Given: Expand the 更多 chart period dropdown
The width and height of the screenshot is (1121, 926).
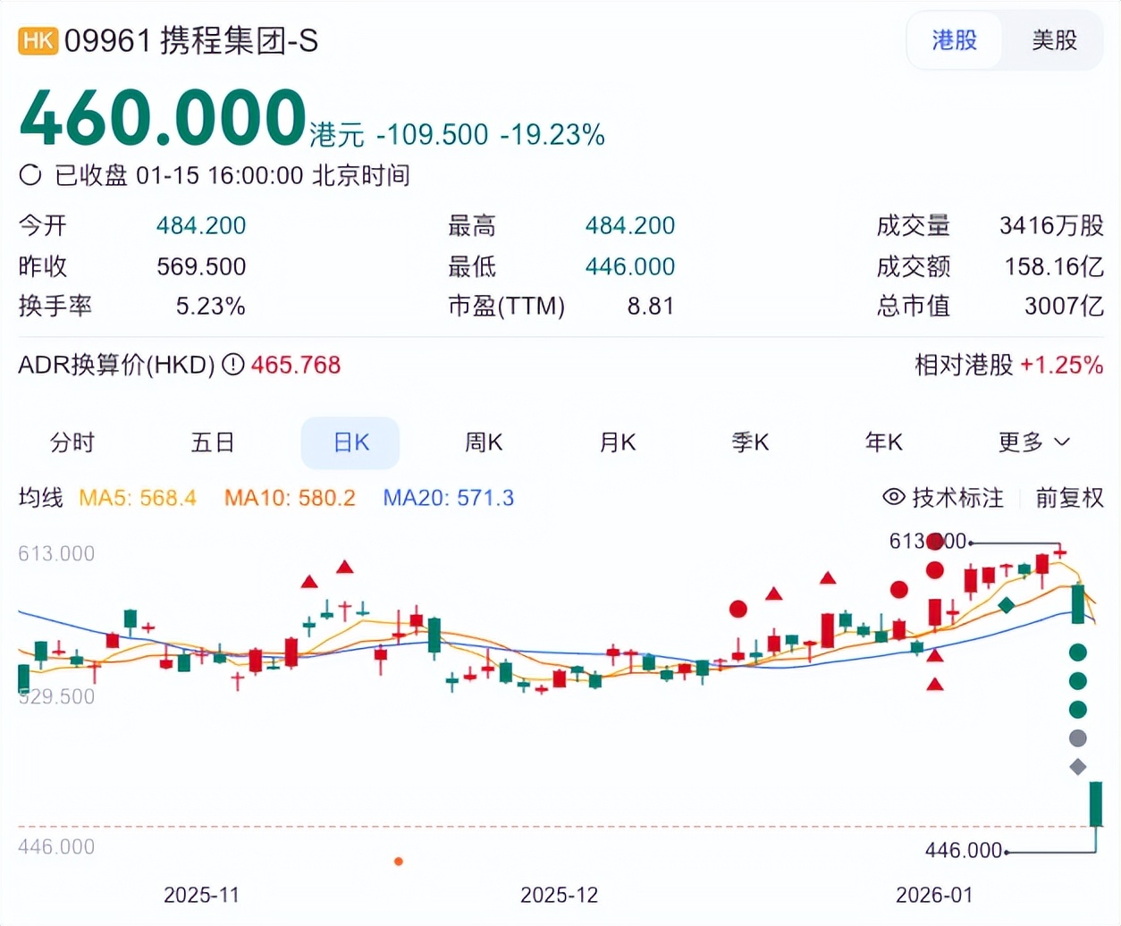Looking at the screenshot, I should click(x=1033, y=442).
